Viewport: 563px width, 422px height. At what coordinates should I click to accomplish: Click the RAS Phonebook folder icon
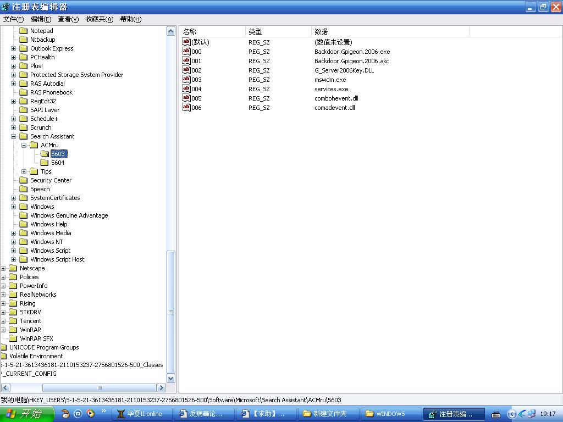point(23,92)
